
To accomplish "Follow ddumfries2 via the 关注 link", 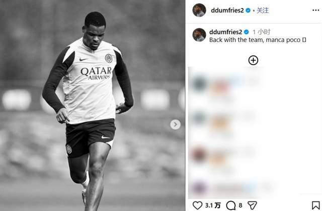I will [x=263, y=11].
